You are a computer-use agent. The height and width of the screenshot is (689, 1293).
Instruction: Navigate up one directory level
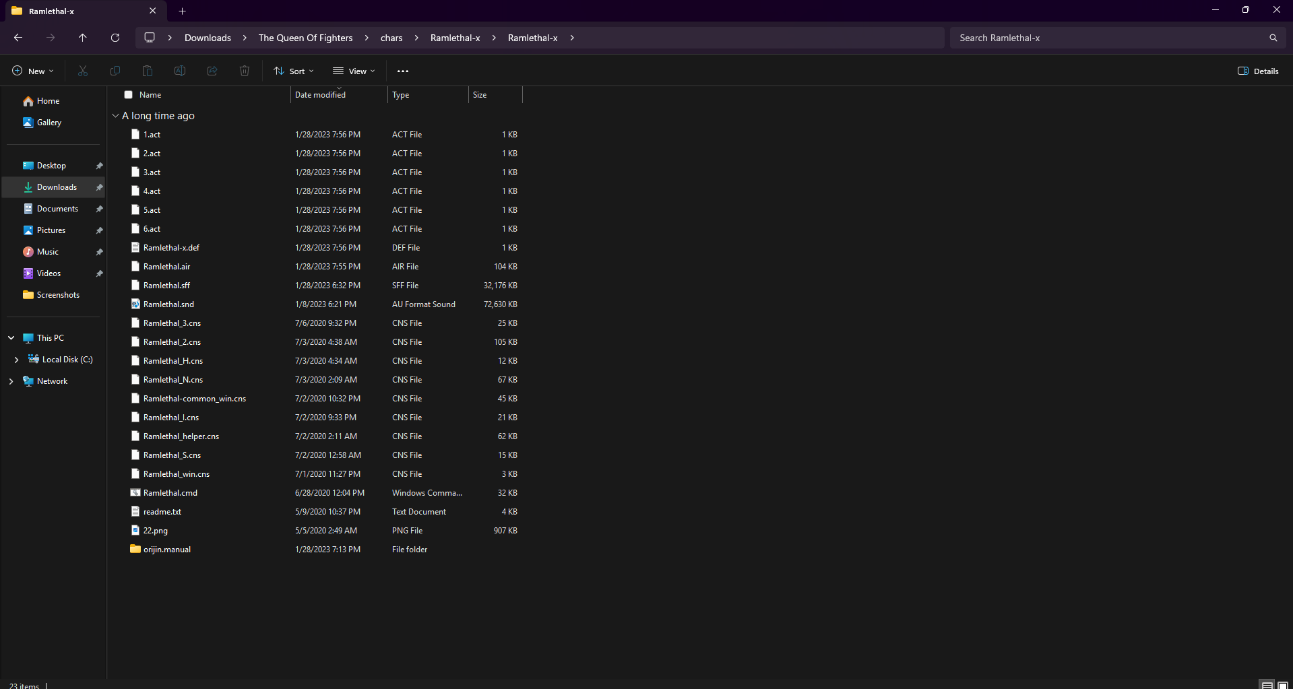click(x=83, y=38)
